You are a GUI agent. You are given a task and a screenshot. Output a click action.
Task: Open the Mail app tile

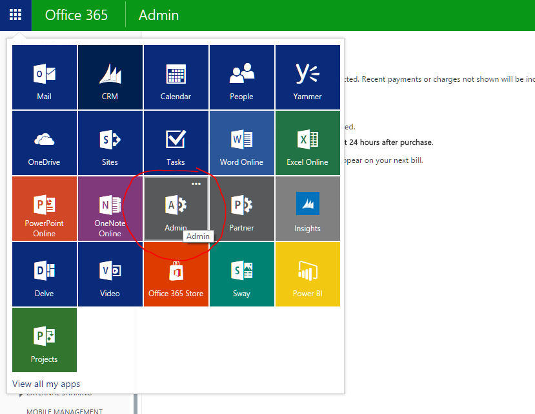pyautogui.click(x=45, y=77)
